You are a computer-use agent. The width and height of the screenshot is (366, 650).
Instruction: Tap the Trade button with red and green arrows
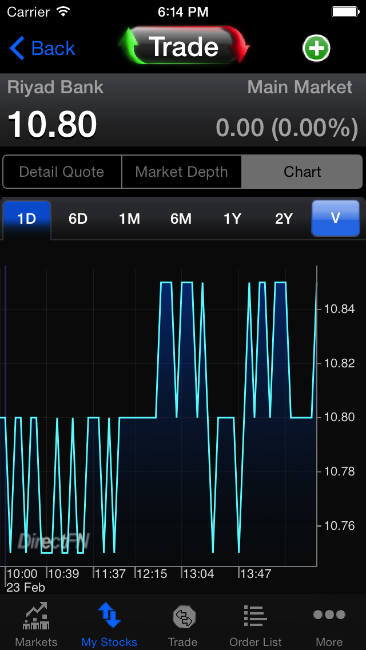[x=184, y=46]
